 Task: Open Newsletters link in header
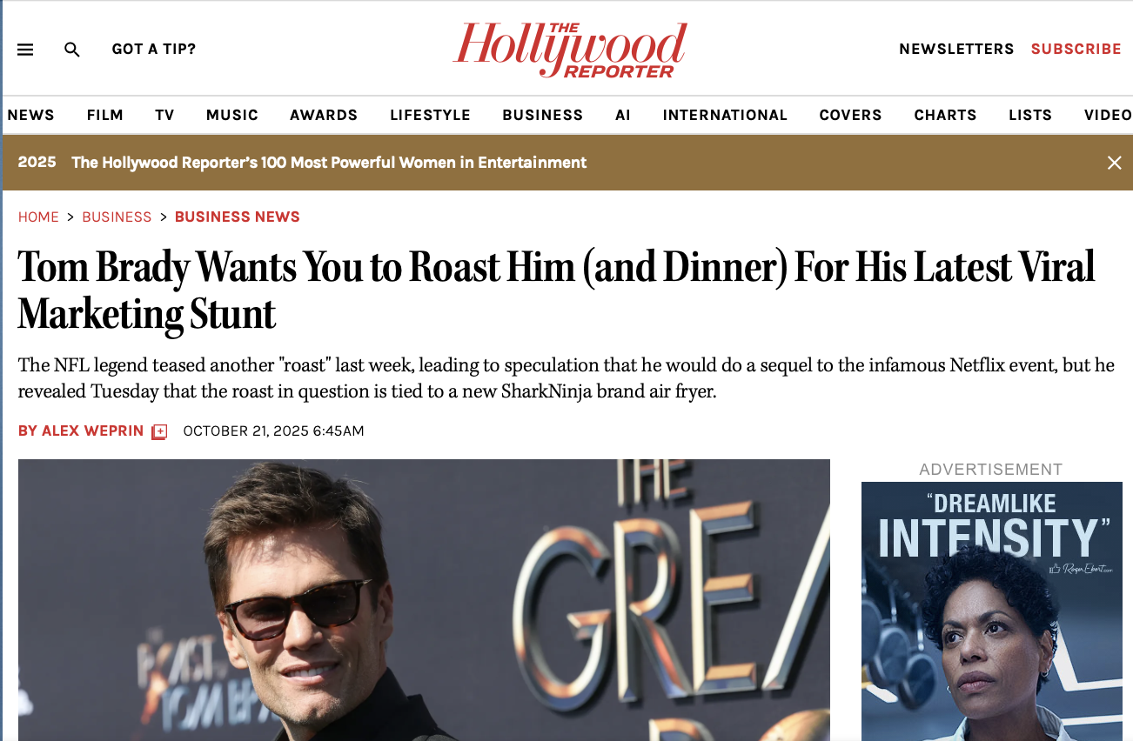tap(956, 50)
